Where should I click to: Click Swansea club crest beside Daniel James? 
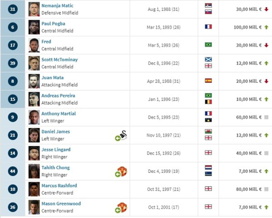click(x=124, y=135)
